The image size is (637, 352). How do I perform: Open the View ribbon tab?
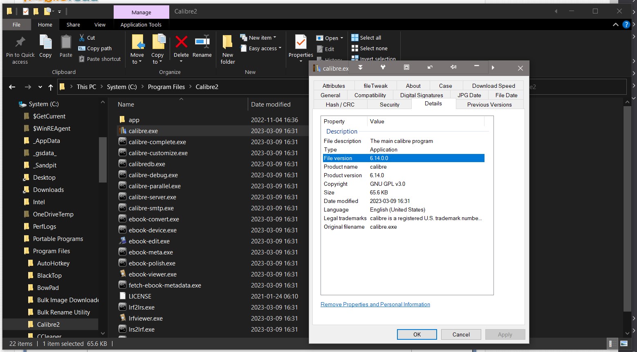pos(100,25)
